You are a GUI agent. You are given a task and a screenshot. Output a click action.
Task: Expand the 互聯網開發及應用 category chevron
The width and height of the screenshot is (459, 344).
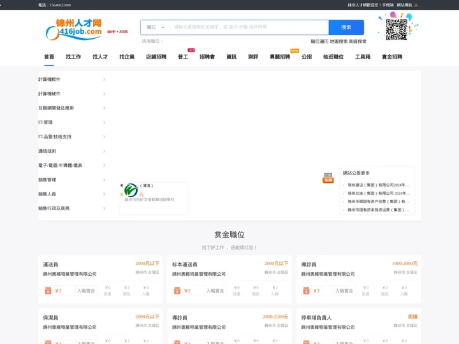click(104, 108)
